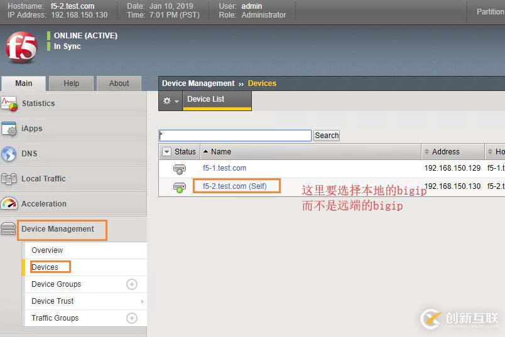This screenshot has width=505, height=337.
Task: Select the Device List tab
Action: tap(217, 100)
